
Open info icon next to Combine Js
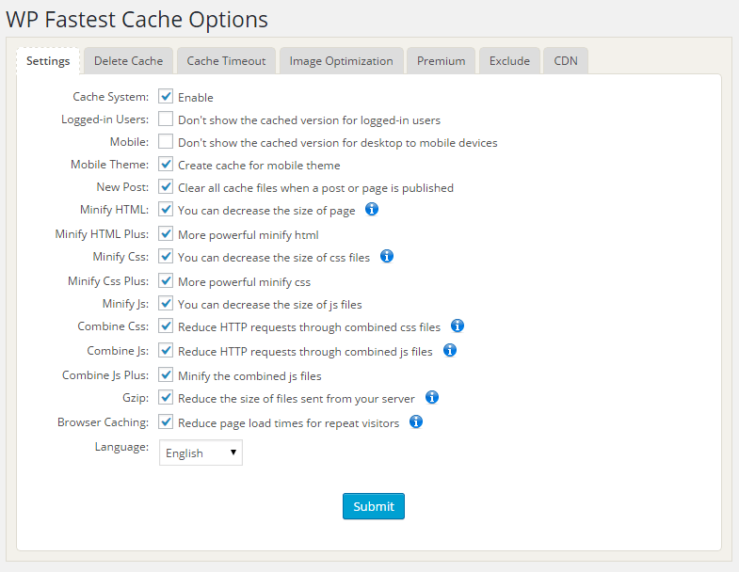point(450,350)
